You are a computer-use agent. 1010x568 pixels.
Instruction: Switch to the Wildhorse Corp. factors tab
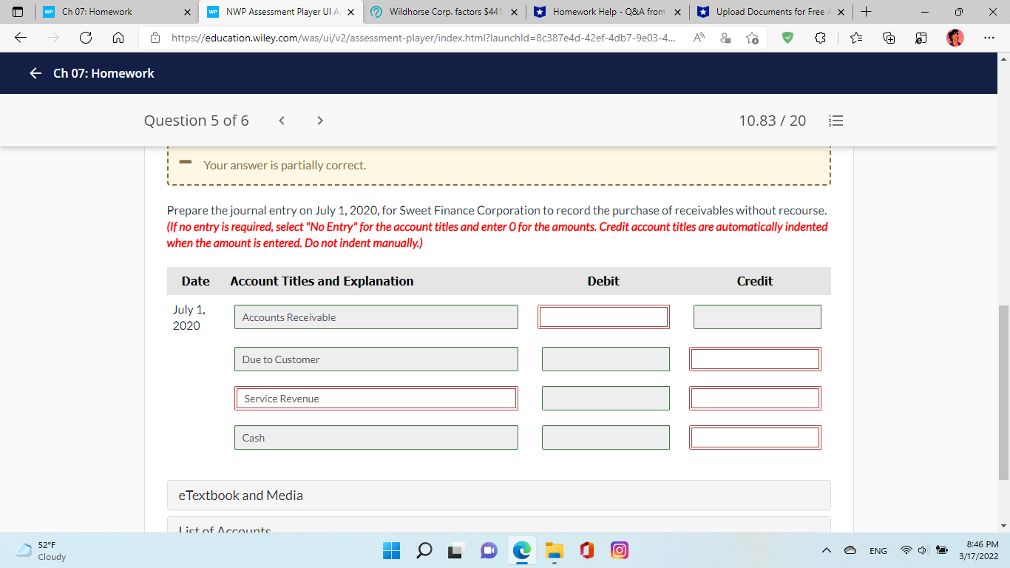[x=444, y=12]
